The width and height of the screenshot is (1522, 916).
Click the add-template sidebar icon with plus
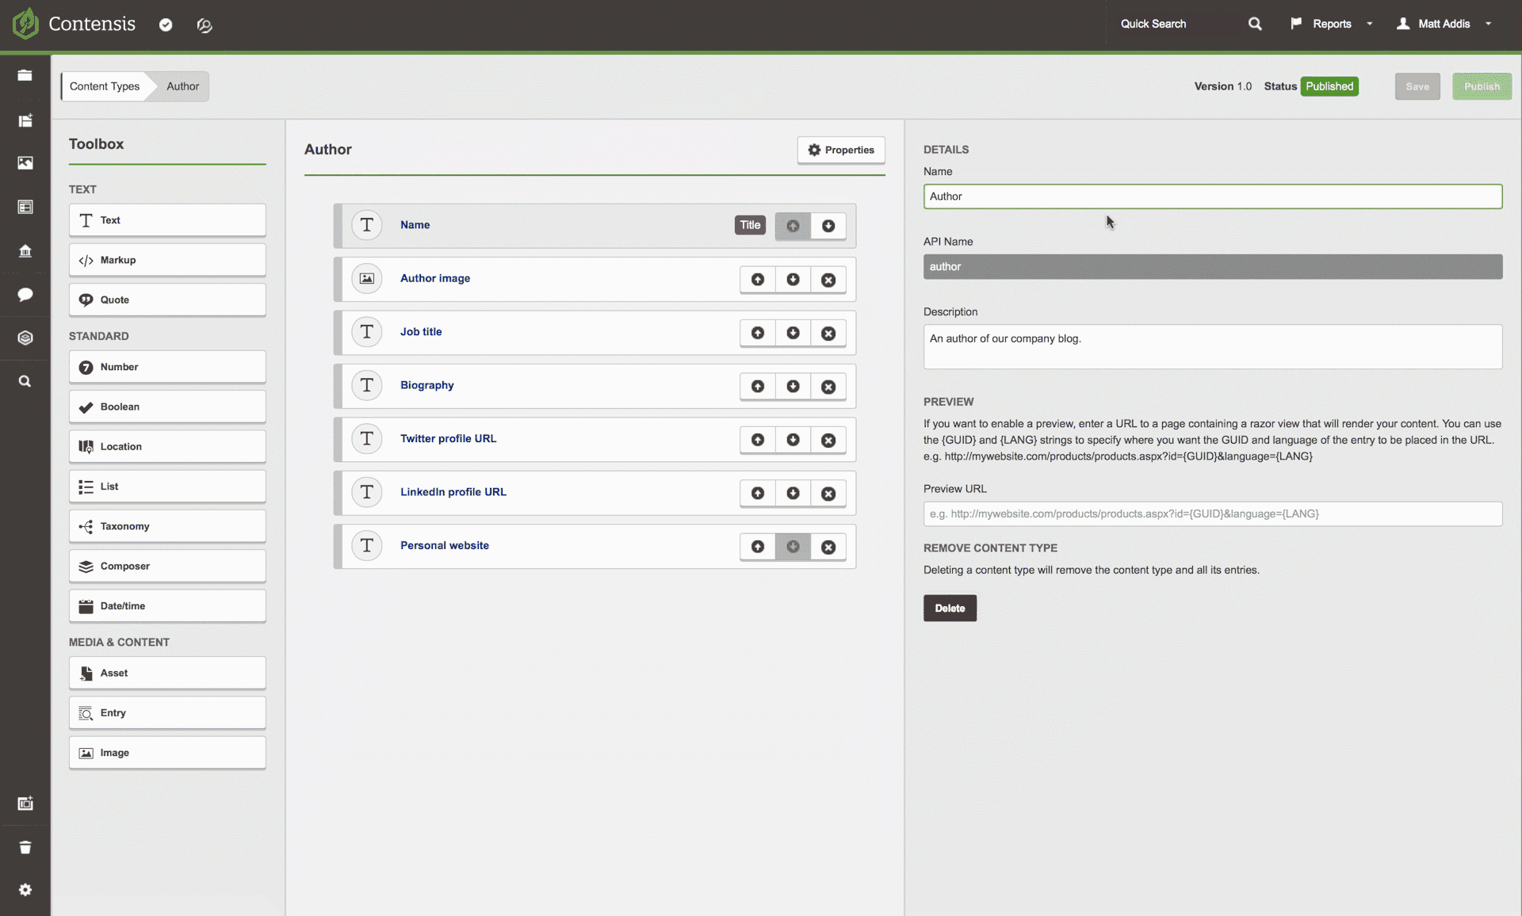click(25, 120)
